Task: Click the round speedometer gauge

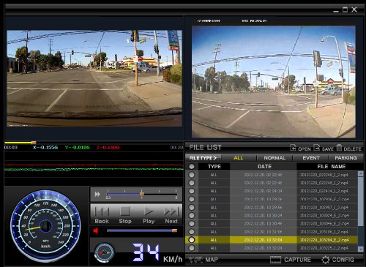Action: pos(45,225)
